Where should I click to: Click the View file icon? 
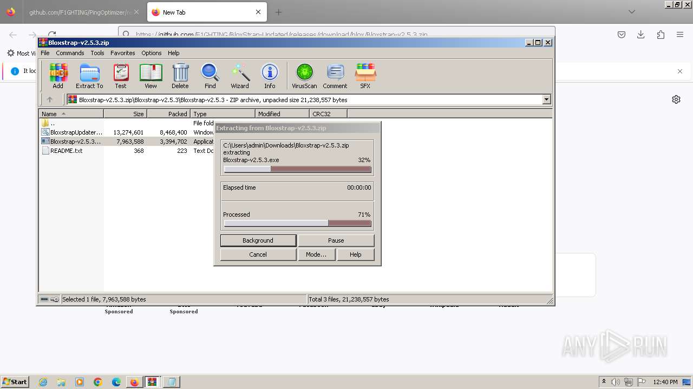(151, 76)
